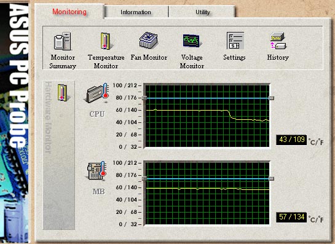335x244 pixels.
Task: Click the Hardware Monitor vertical sidebar label
Action: (x=49, y=117)
